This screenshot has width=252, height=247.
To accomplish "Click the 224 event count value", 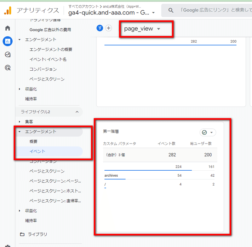I will pos(178,167).
